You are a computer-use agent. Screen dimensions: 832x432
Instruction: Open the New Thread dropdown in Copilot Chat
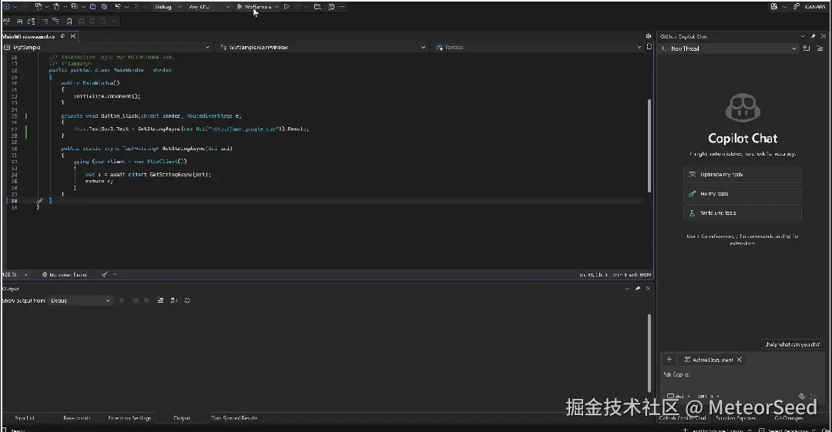click(x=729, y=49)
